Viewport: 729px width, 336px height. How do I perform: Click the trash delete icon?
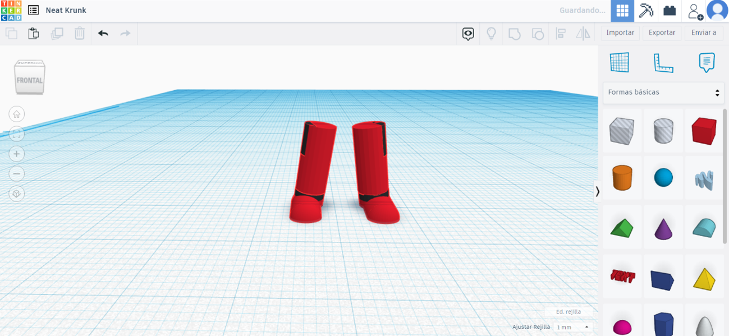[79, 33]
